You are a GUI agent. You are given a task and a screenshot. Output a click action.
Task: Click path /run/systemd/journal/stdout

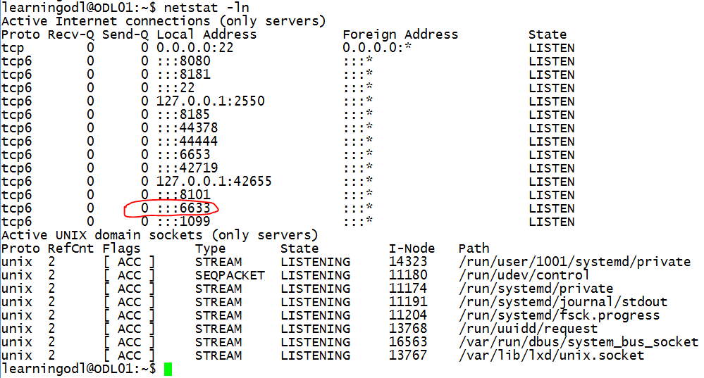coord(563,302)
